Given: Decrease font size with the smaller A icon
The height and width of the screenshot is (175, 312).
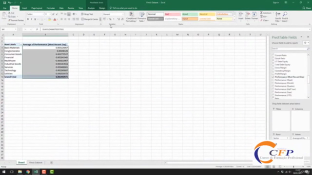Looking at the screenshot, I should [57, 14].
